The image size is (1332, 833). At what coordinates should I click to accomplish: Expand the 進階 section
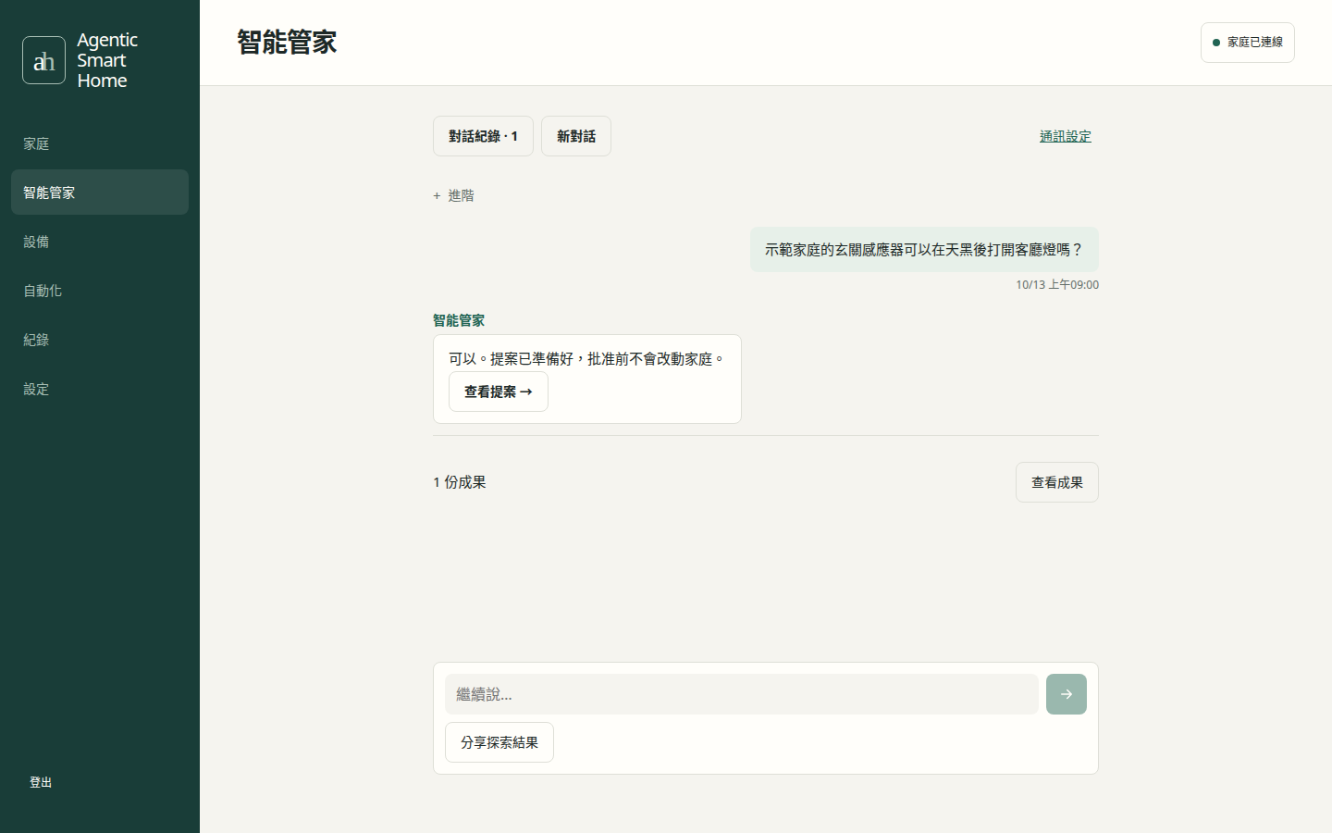coord(453,195)
